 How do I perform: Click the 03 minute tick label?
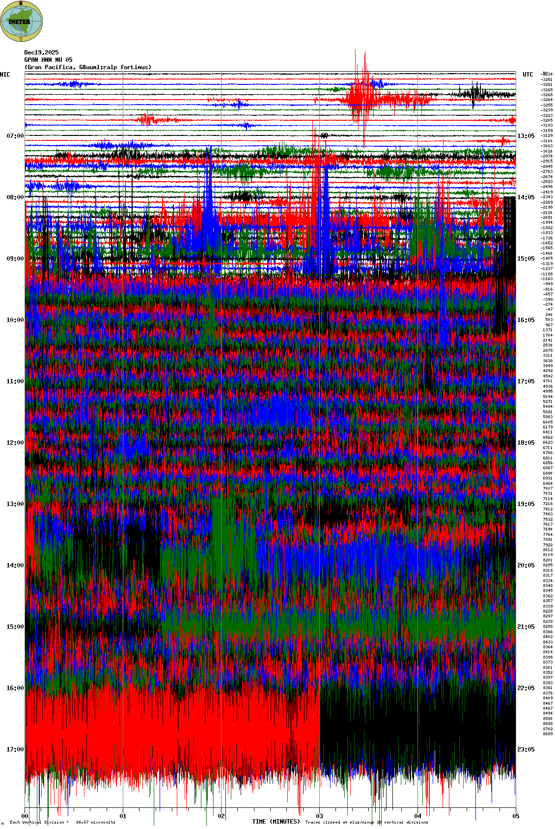[320, 816]
